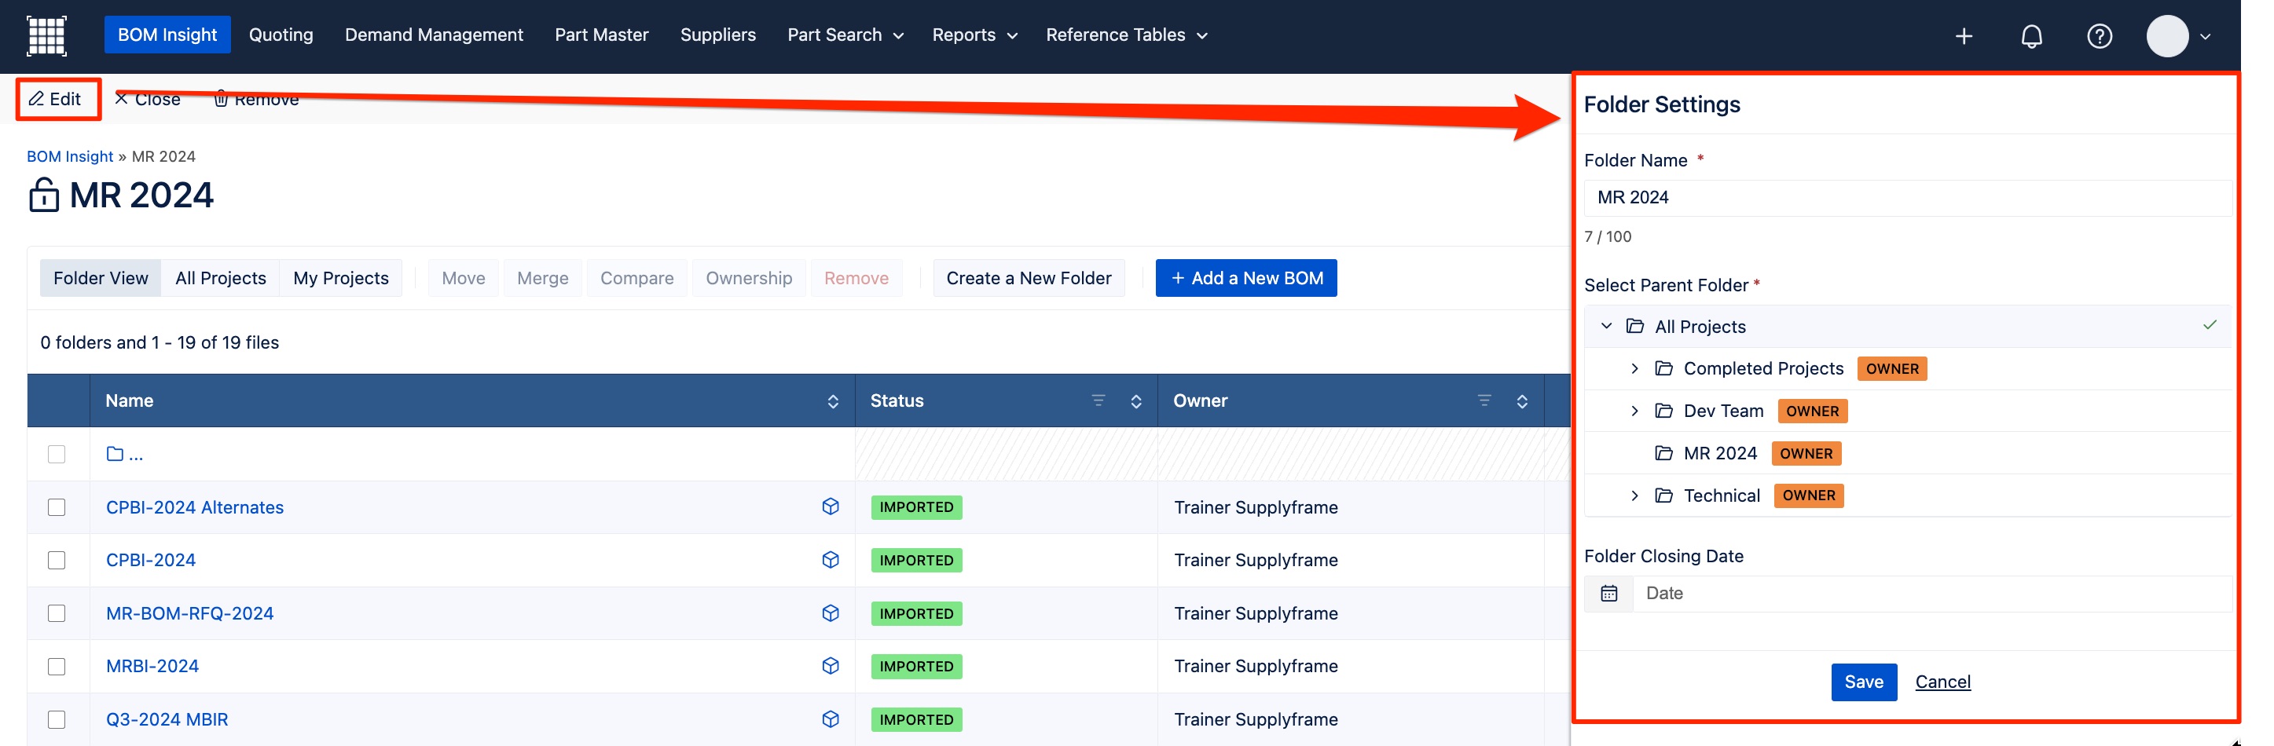Check the box for CPBI-2024 Alternates
The image size is (2274, 746).
(x=57, y=507)
